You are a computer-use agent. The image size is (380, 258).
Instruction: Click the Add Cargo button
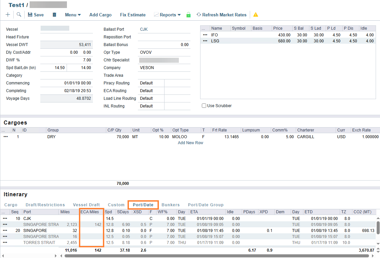click(x=100, y=15)
